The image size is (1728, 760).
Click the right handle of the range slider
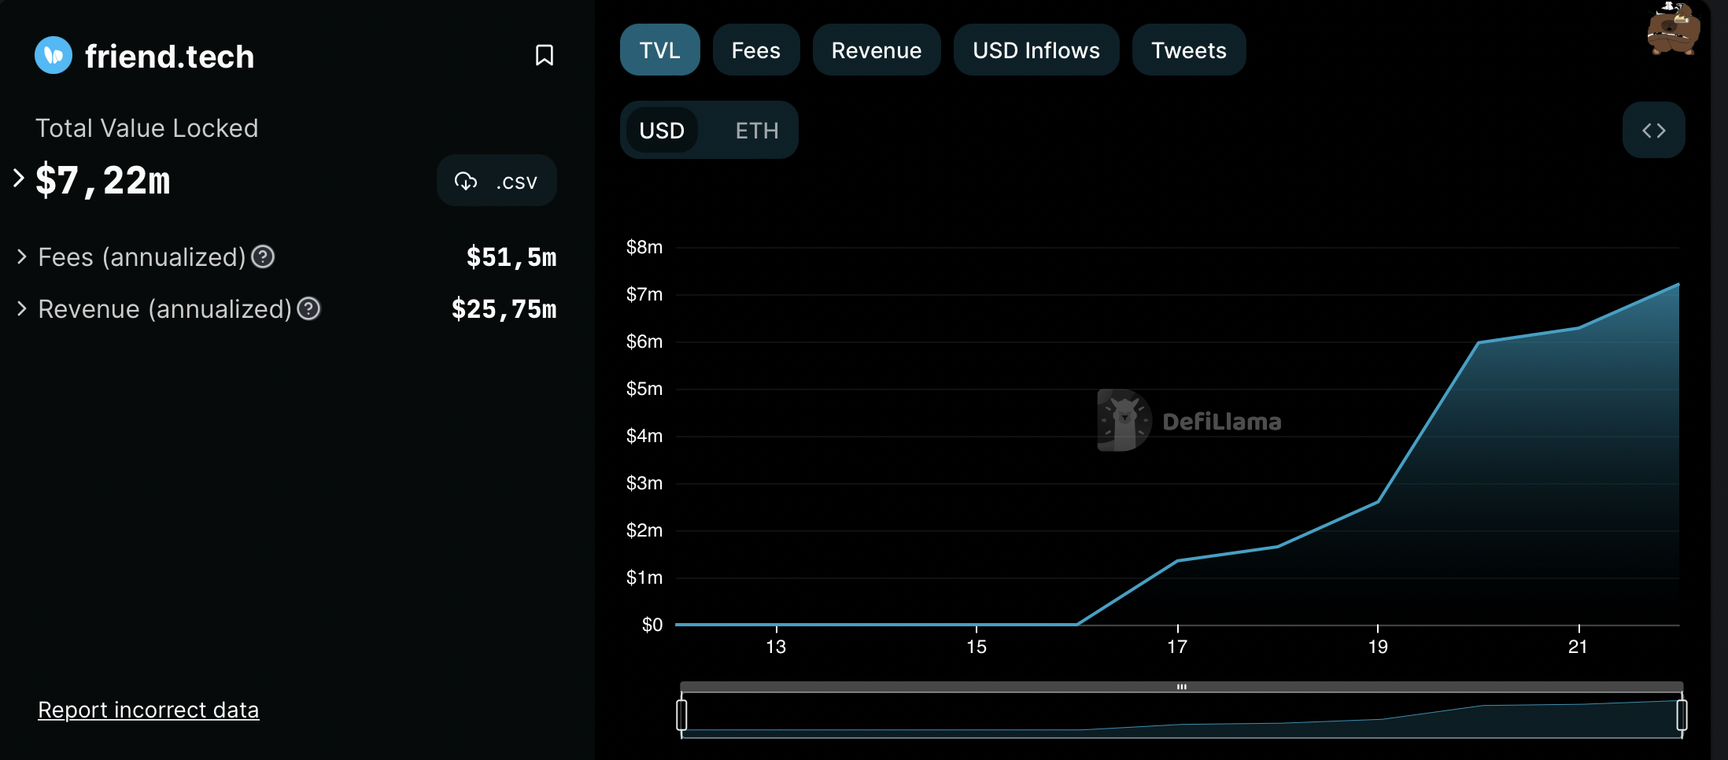point(1682,714)
